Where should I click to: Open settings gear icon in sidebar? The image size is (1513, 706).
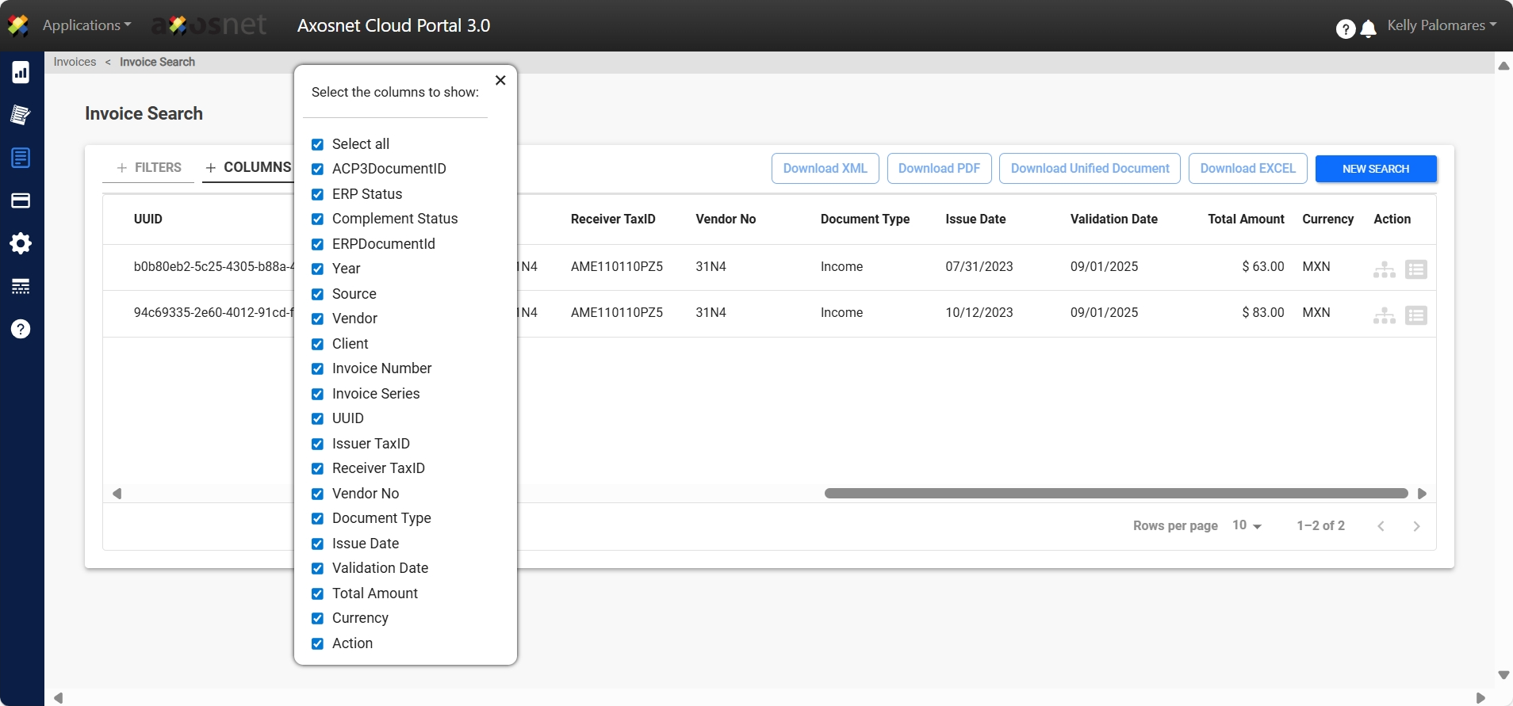click(21, 243)
